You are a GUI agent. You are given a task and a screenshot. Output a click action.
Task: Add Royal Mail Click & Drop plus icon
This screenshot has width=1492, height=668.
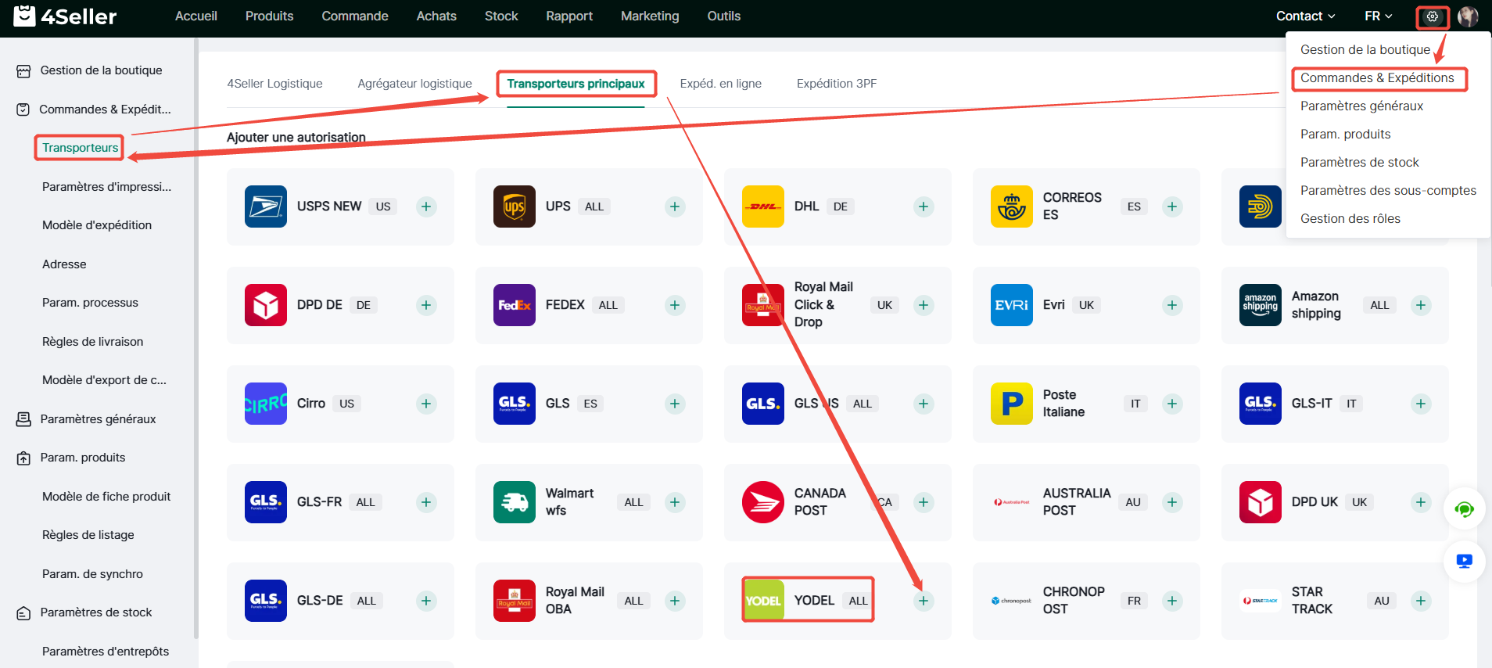[x=924, y=305]
